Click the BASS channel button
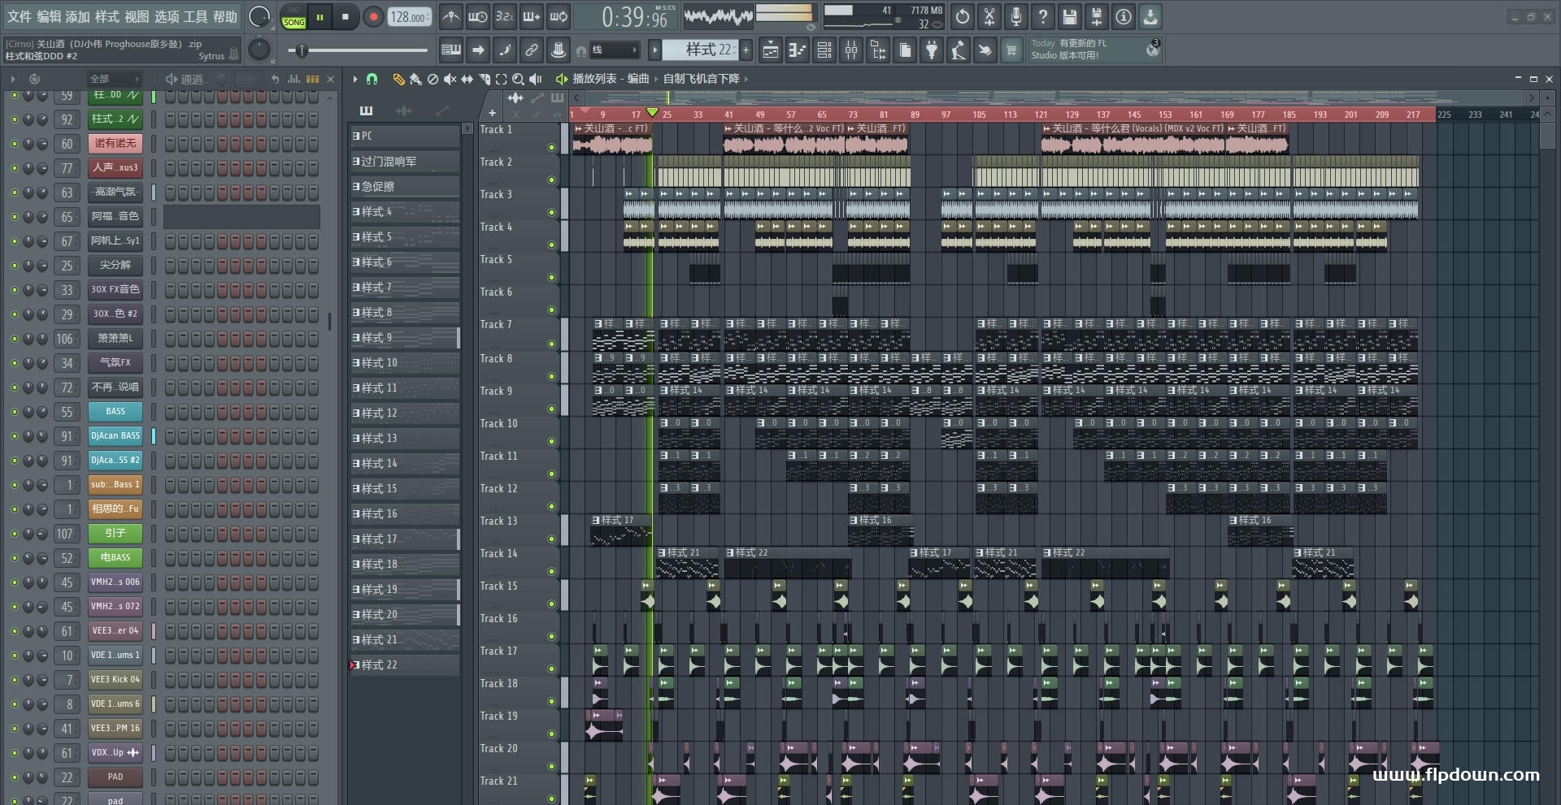The height and width of the screenshot is (805, 1561). [115, 412]
